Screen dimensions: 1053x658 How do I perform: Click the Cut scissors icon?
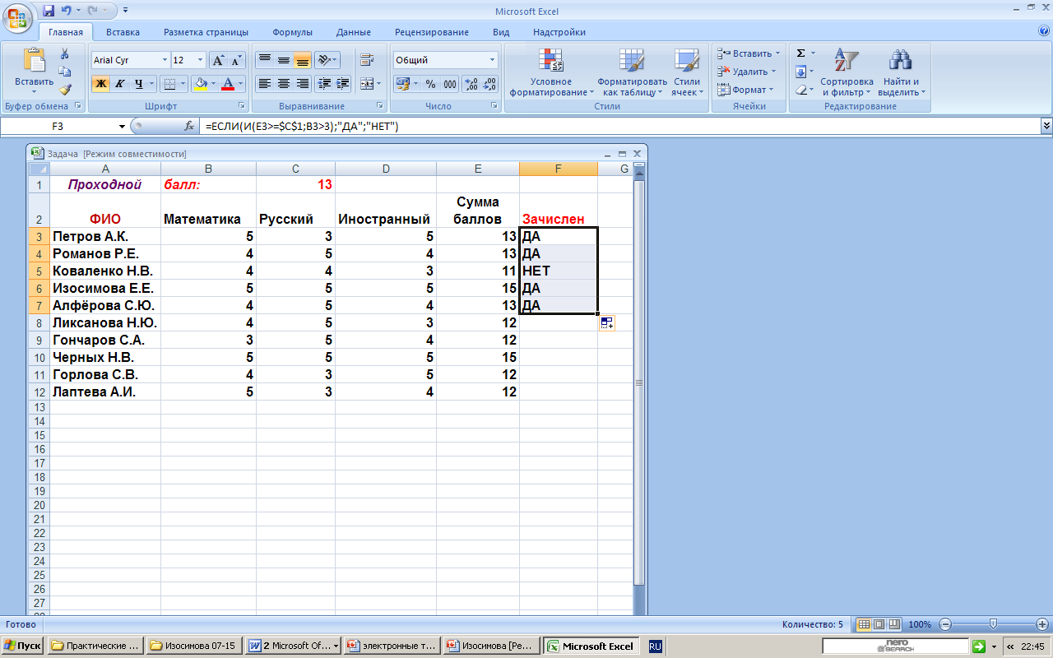point(64,53)
